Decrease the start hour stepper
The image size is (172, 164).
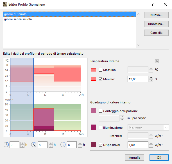pos(22,146)
